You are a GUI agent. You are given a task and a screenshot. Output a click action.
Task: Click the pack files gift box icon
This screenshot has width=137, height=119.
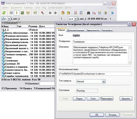tap(63, 13)
